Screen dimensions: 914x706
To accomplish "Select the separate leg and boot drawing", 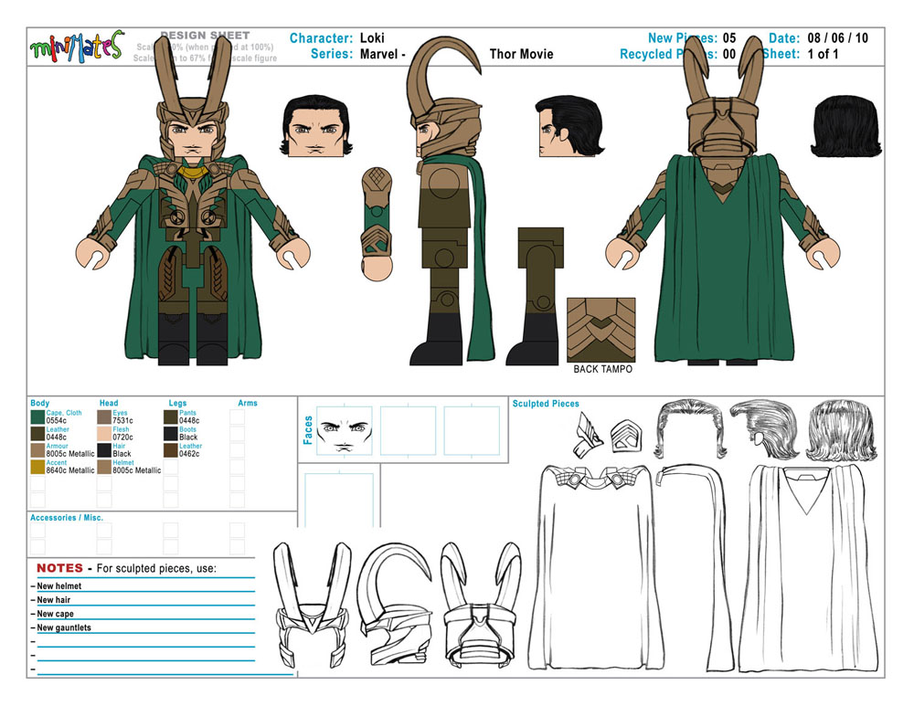I will [534, 296].
